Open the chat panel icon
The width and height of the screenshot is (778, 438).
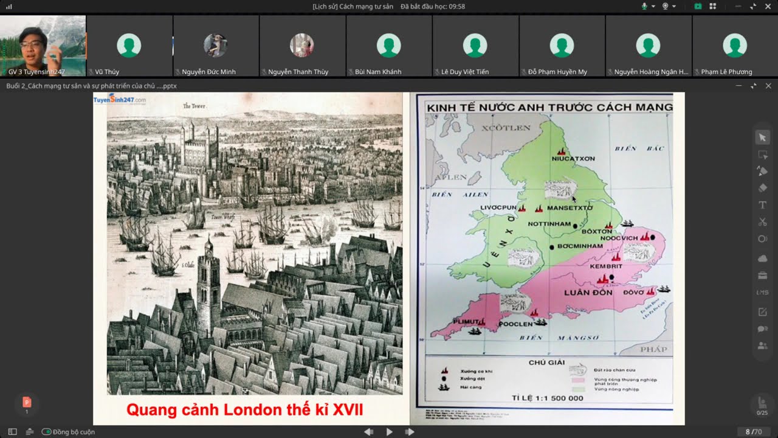tap(762, 329)
